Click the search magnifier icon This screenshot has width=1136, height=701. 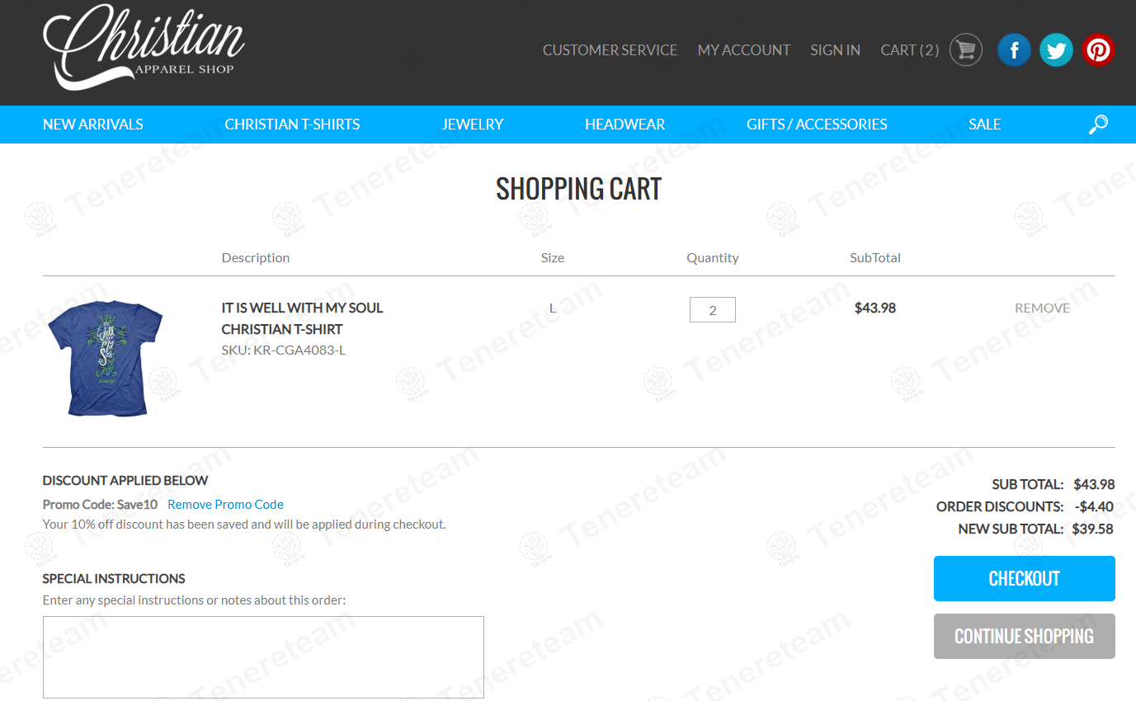click(1098, 125)
